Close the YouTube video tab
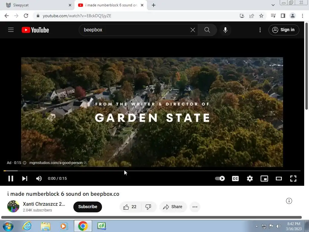Viewport: 309px width, 232px height. coord(142,5)
